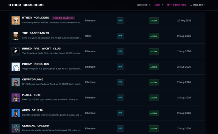
Task: Click the Genuine Undead avatar
Action: pos(16,129)
